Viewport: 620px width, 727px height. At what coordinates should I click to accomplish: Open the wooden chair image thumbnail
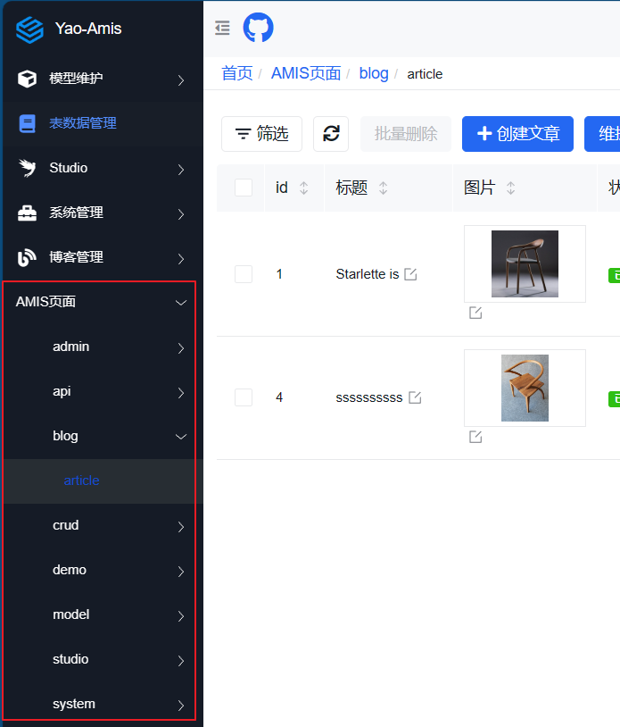[x=525, y=388]
